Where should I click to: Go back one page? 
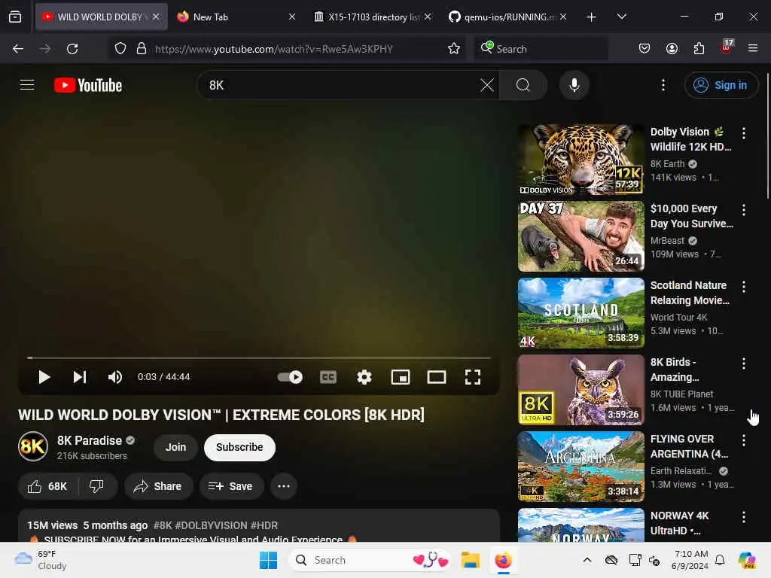(18, 49)
